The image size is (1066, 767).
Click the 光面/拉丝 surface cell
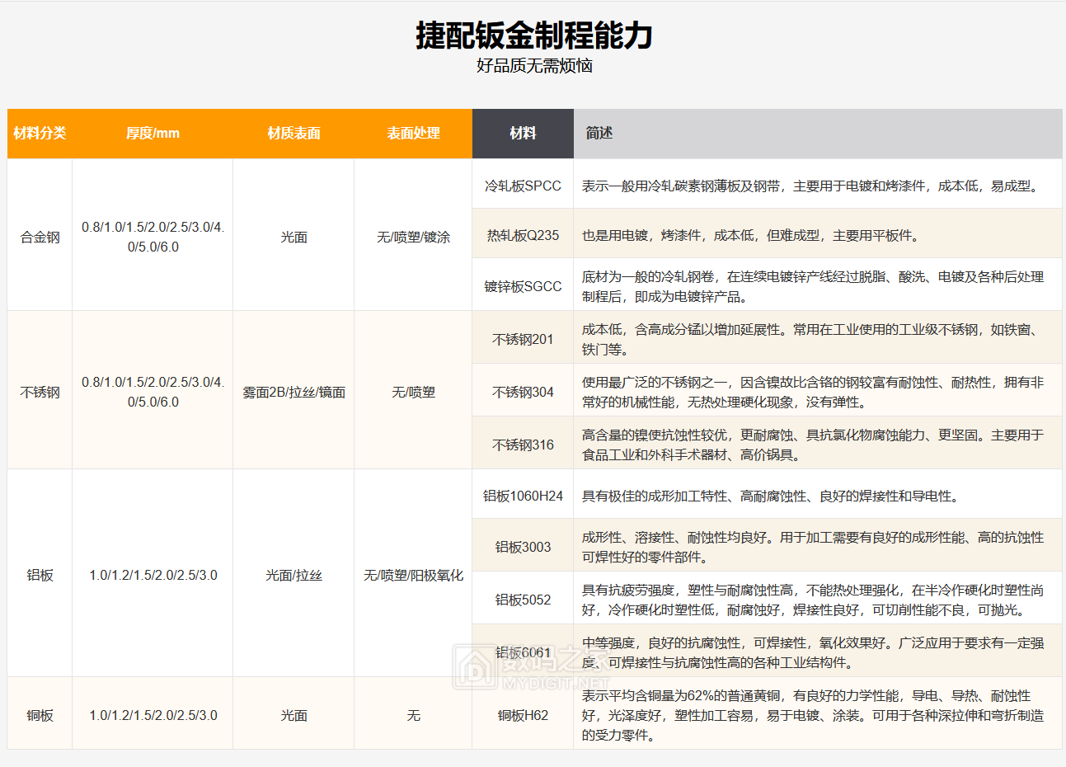coord(294,575)
